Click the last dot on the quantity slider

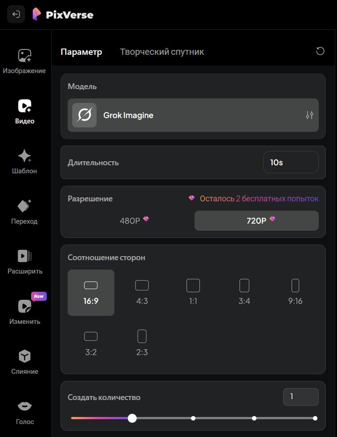coord(315,418)
